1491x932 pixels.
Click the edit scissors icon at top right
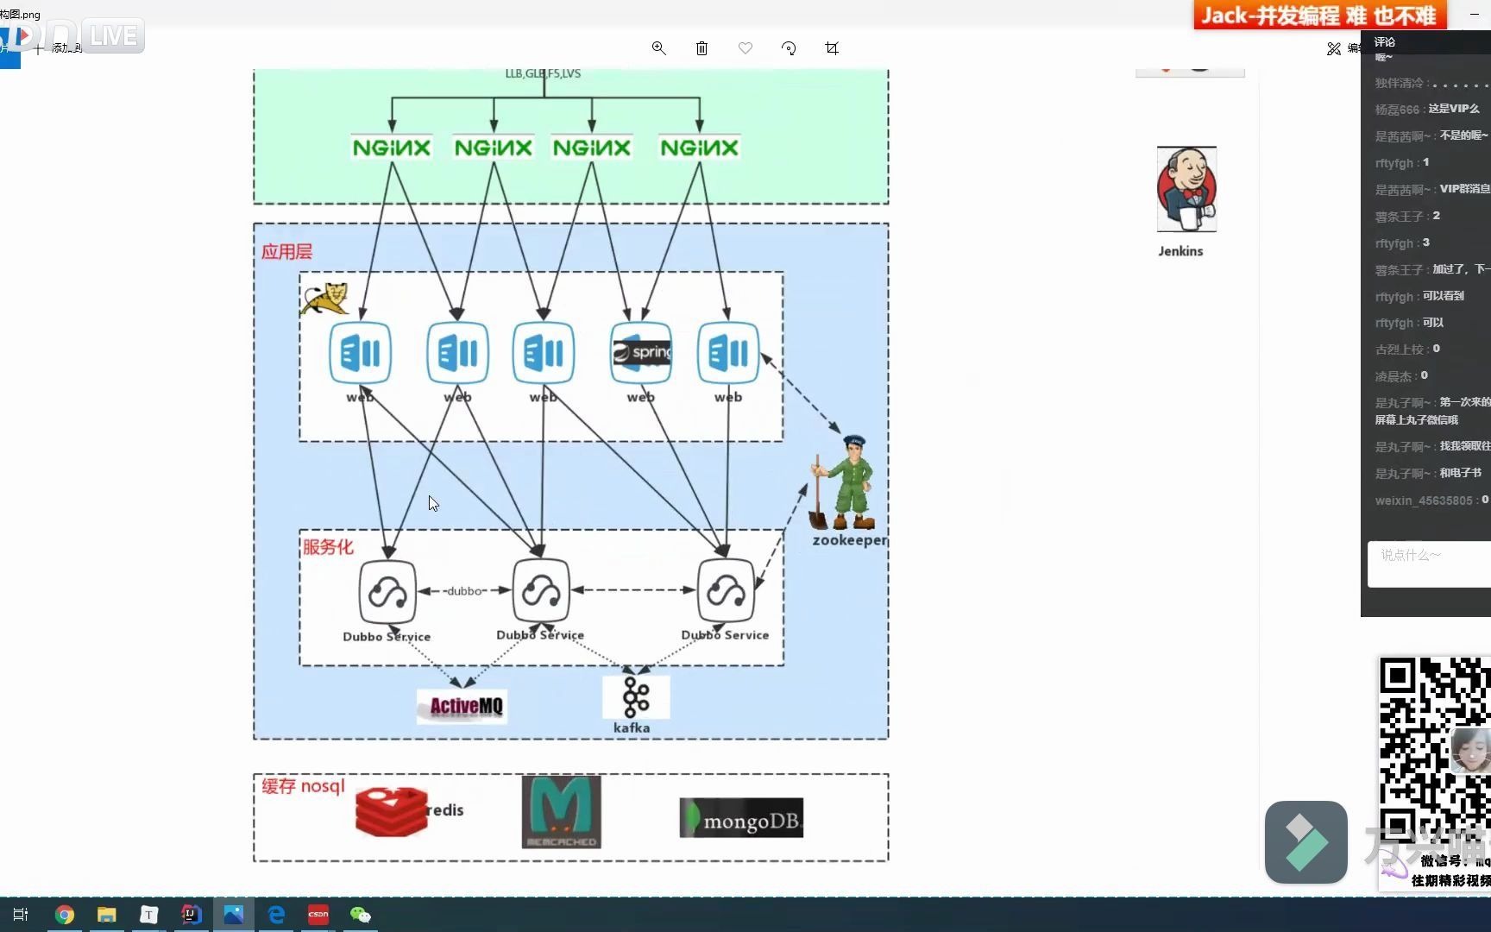1334,48
